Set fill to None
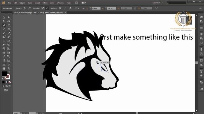This screenshot has height=114, width=204. tap(10, 82)
